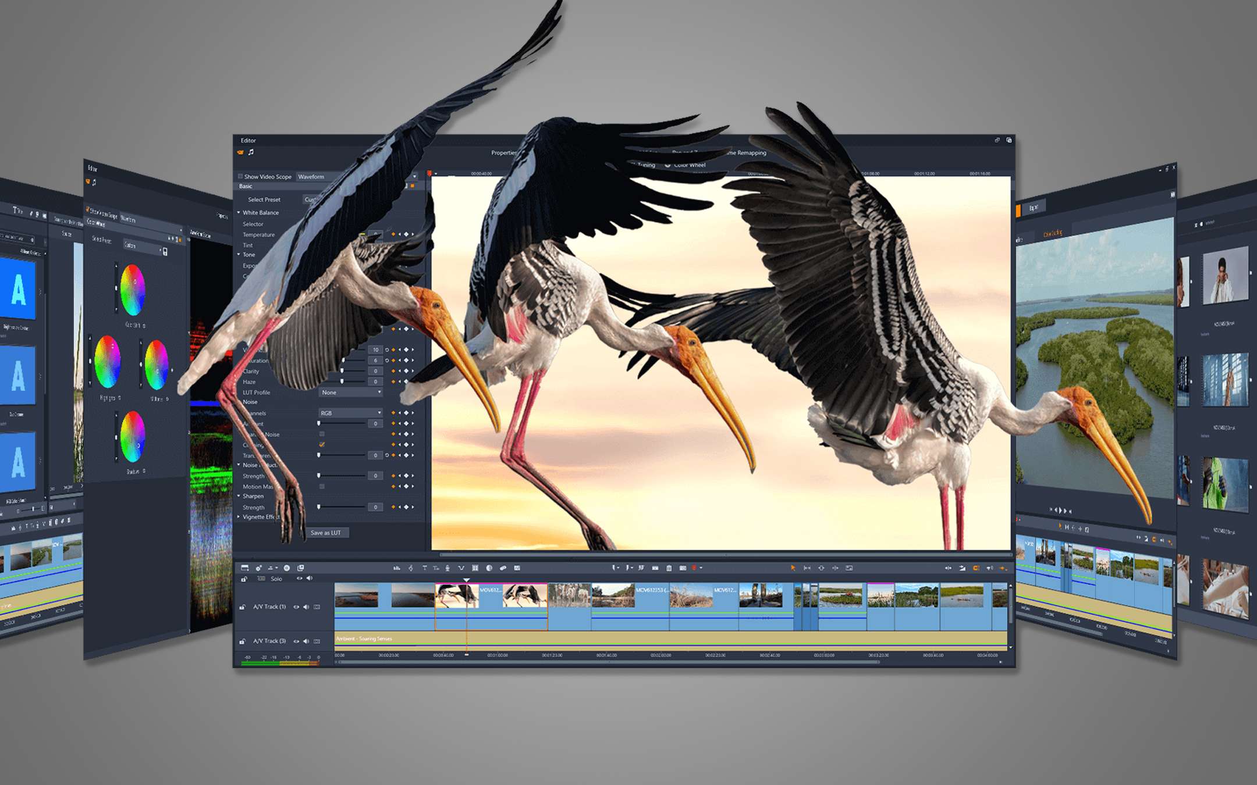This screenshot has height=785, width=1257.
Task: Click the Save as LUT button
Action: click(x=327, y=533)
